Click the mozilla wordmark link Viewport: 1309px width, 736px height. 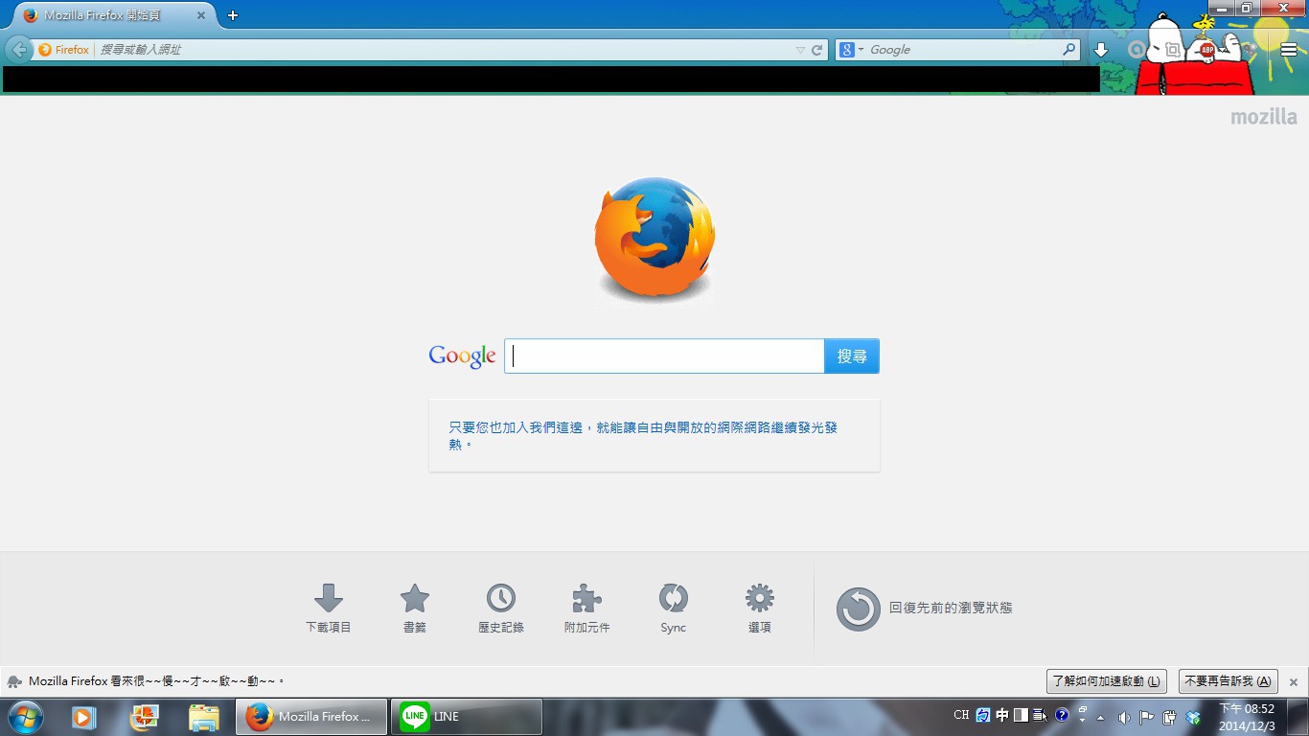(1264, 117)
